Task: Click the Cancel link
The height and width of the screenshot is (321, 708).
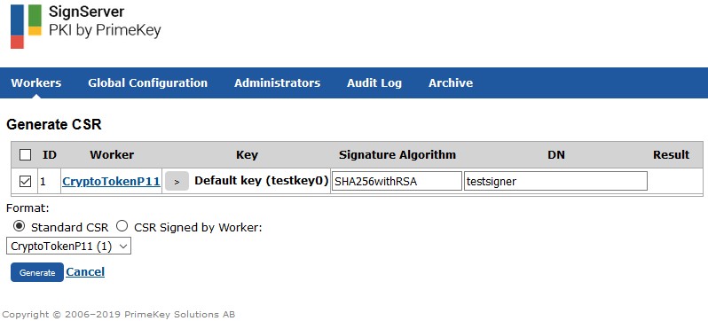Action: point(85,272)
